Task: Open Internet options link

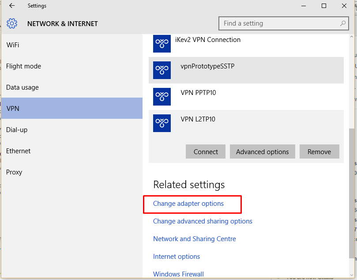Action: 177,257
